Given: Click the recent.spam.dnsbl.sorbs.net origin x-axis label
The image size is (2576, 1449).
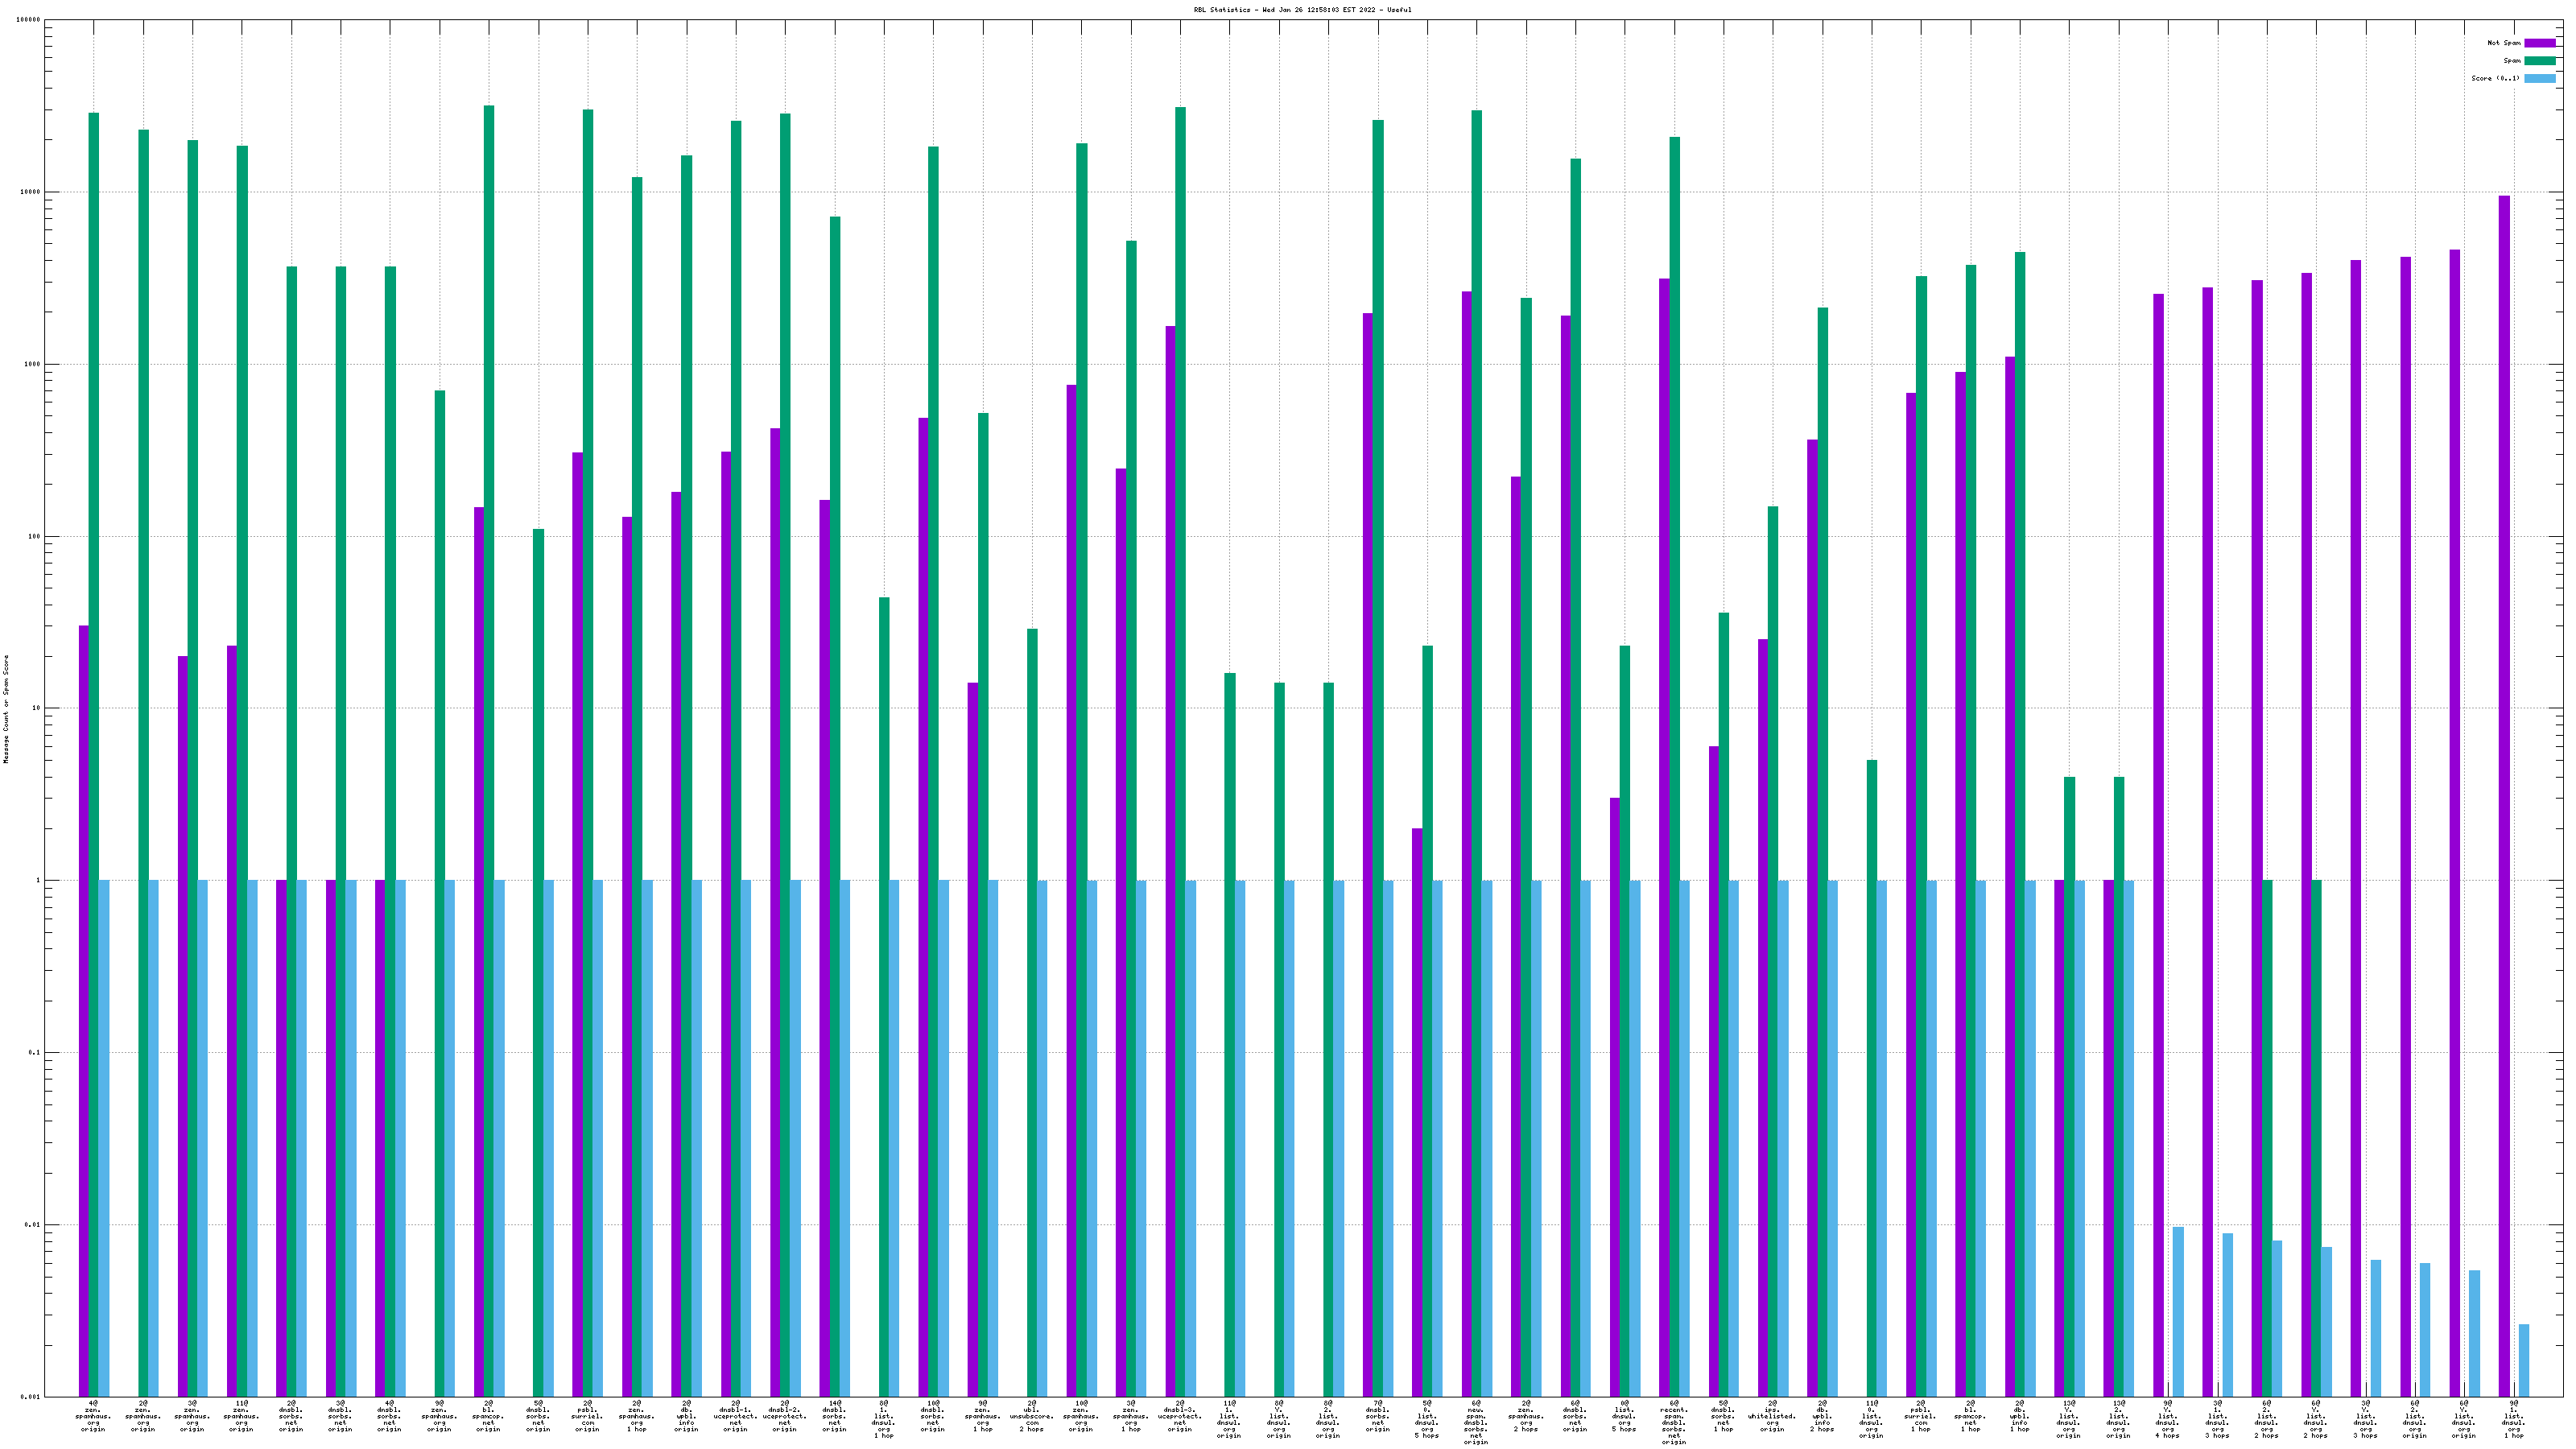Looking at the screenshot, I should pyautogui.click(x=1673, y=1424).
